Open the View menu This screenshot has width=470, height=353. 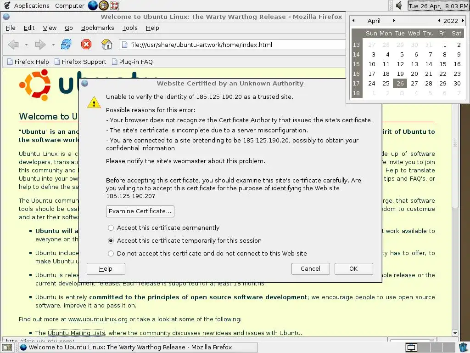click(x=50, y=28)
